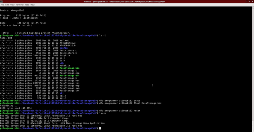Click the lsusb command text
The width and height of the screenshot is (254, 132).
point(103,113)
